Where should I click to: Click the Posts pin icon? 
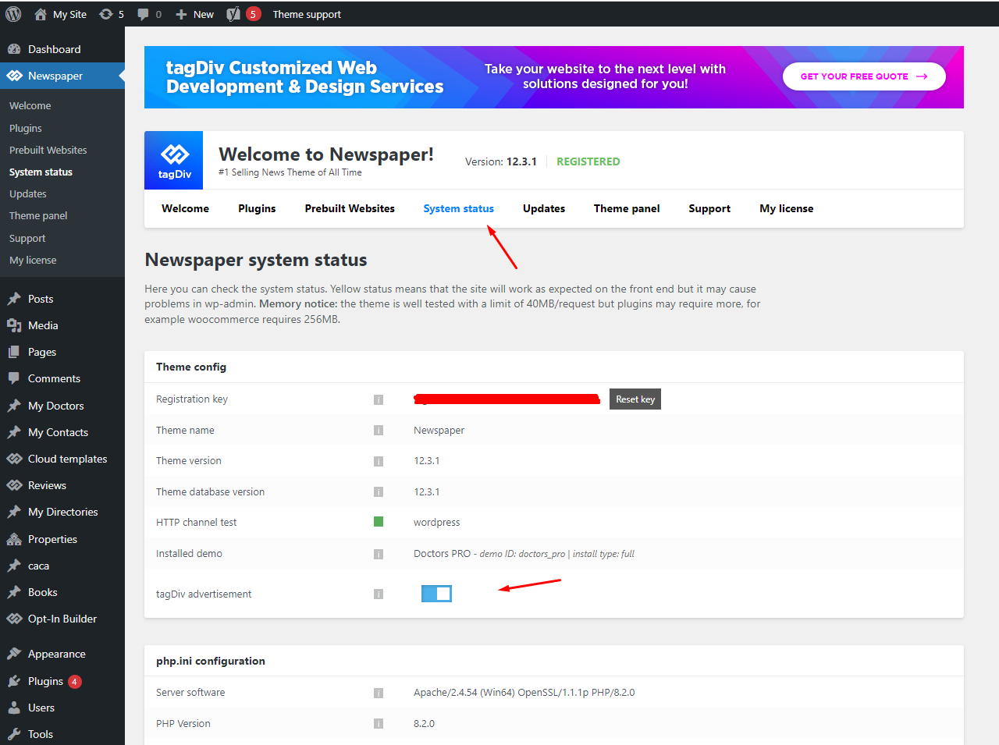point(14,299)
